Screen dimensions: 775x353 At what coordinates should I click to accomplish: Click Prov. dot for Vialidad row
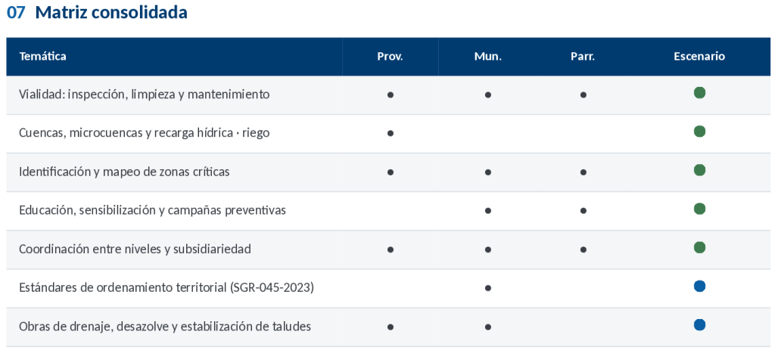(x=391, y=94)
